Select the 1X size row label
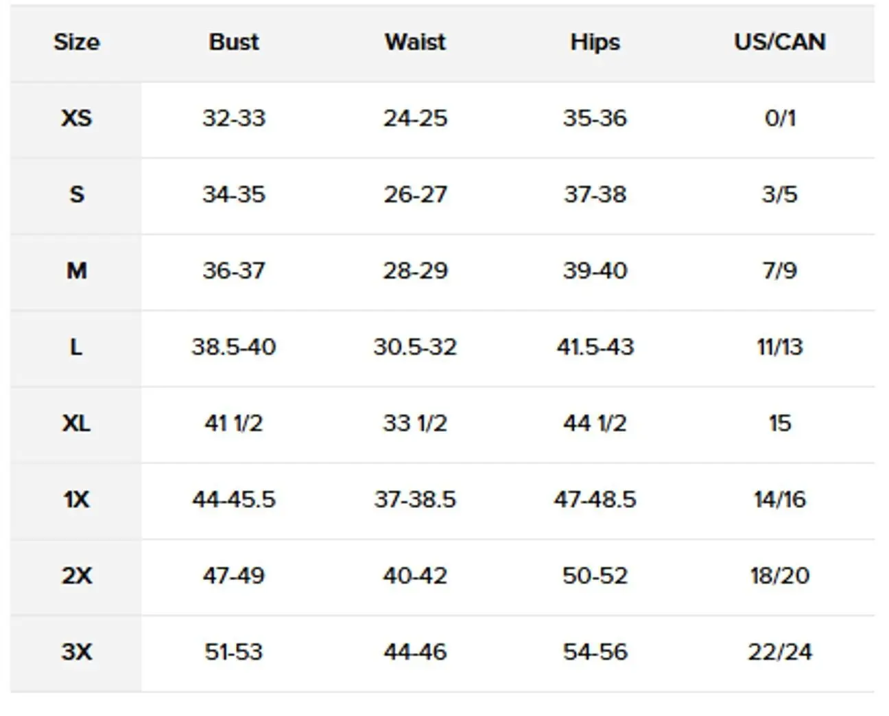This screenshot has height=716, width=889. [76, 499]
